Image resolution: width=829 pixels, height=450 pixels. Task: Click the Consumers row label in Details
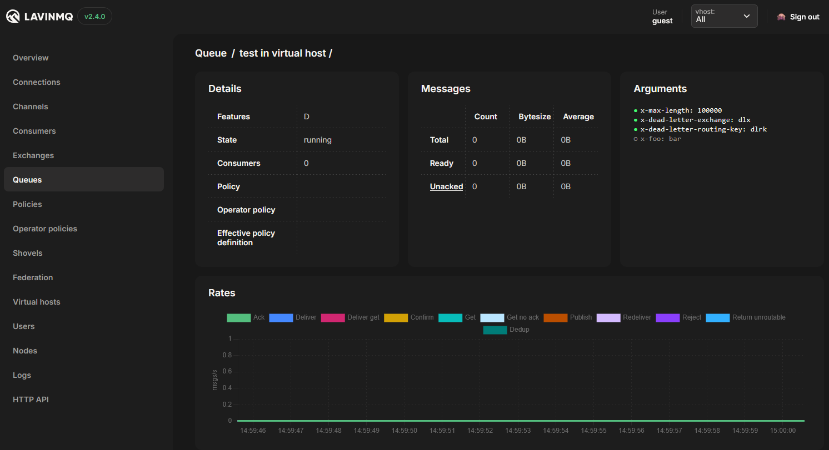[239, 163]
